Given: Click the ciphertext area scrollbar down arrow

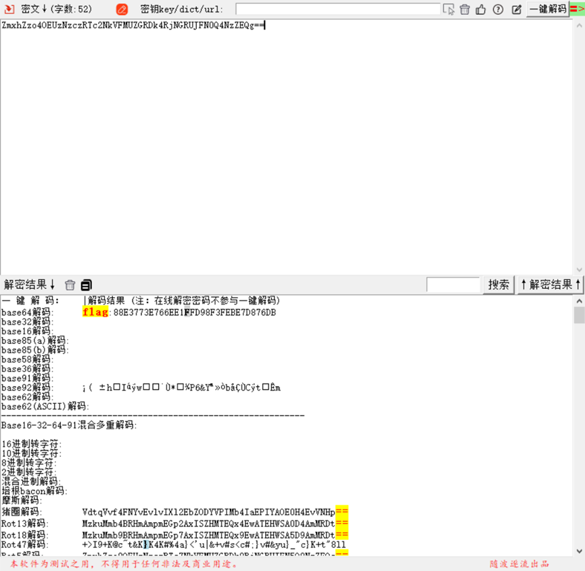Looking at the screenshot, I should (x=579, y=269).
